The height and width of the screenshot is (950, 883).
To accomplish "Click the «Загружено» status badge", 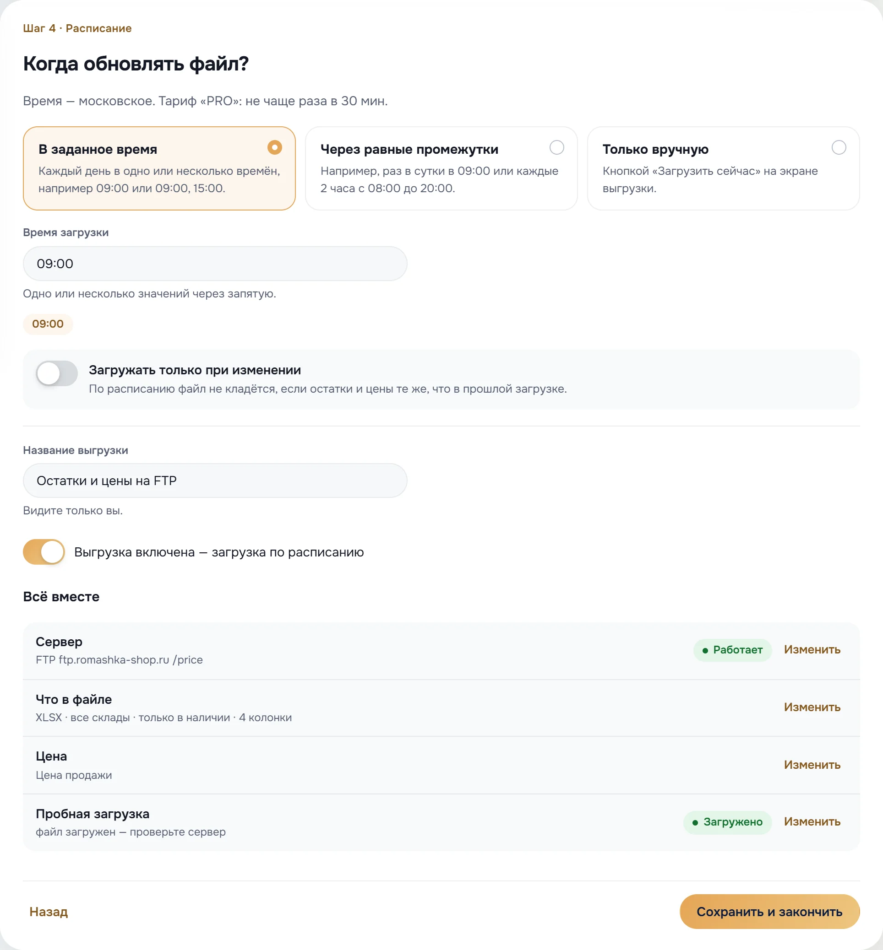I will pyautogui.click(x=727, y=822).
